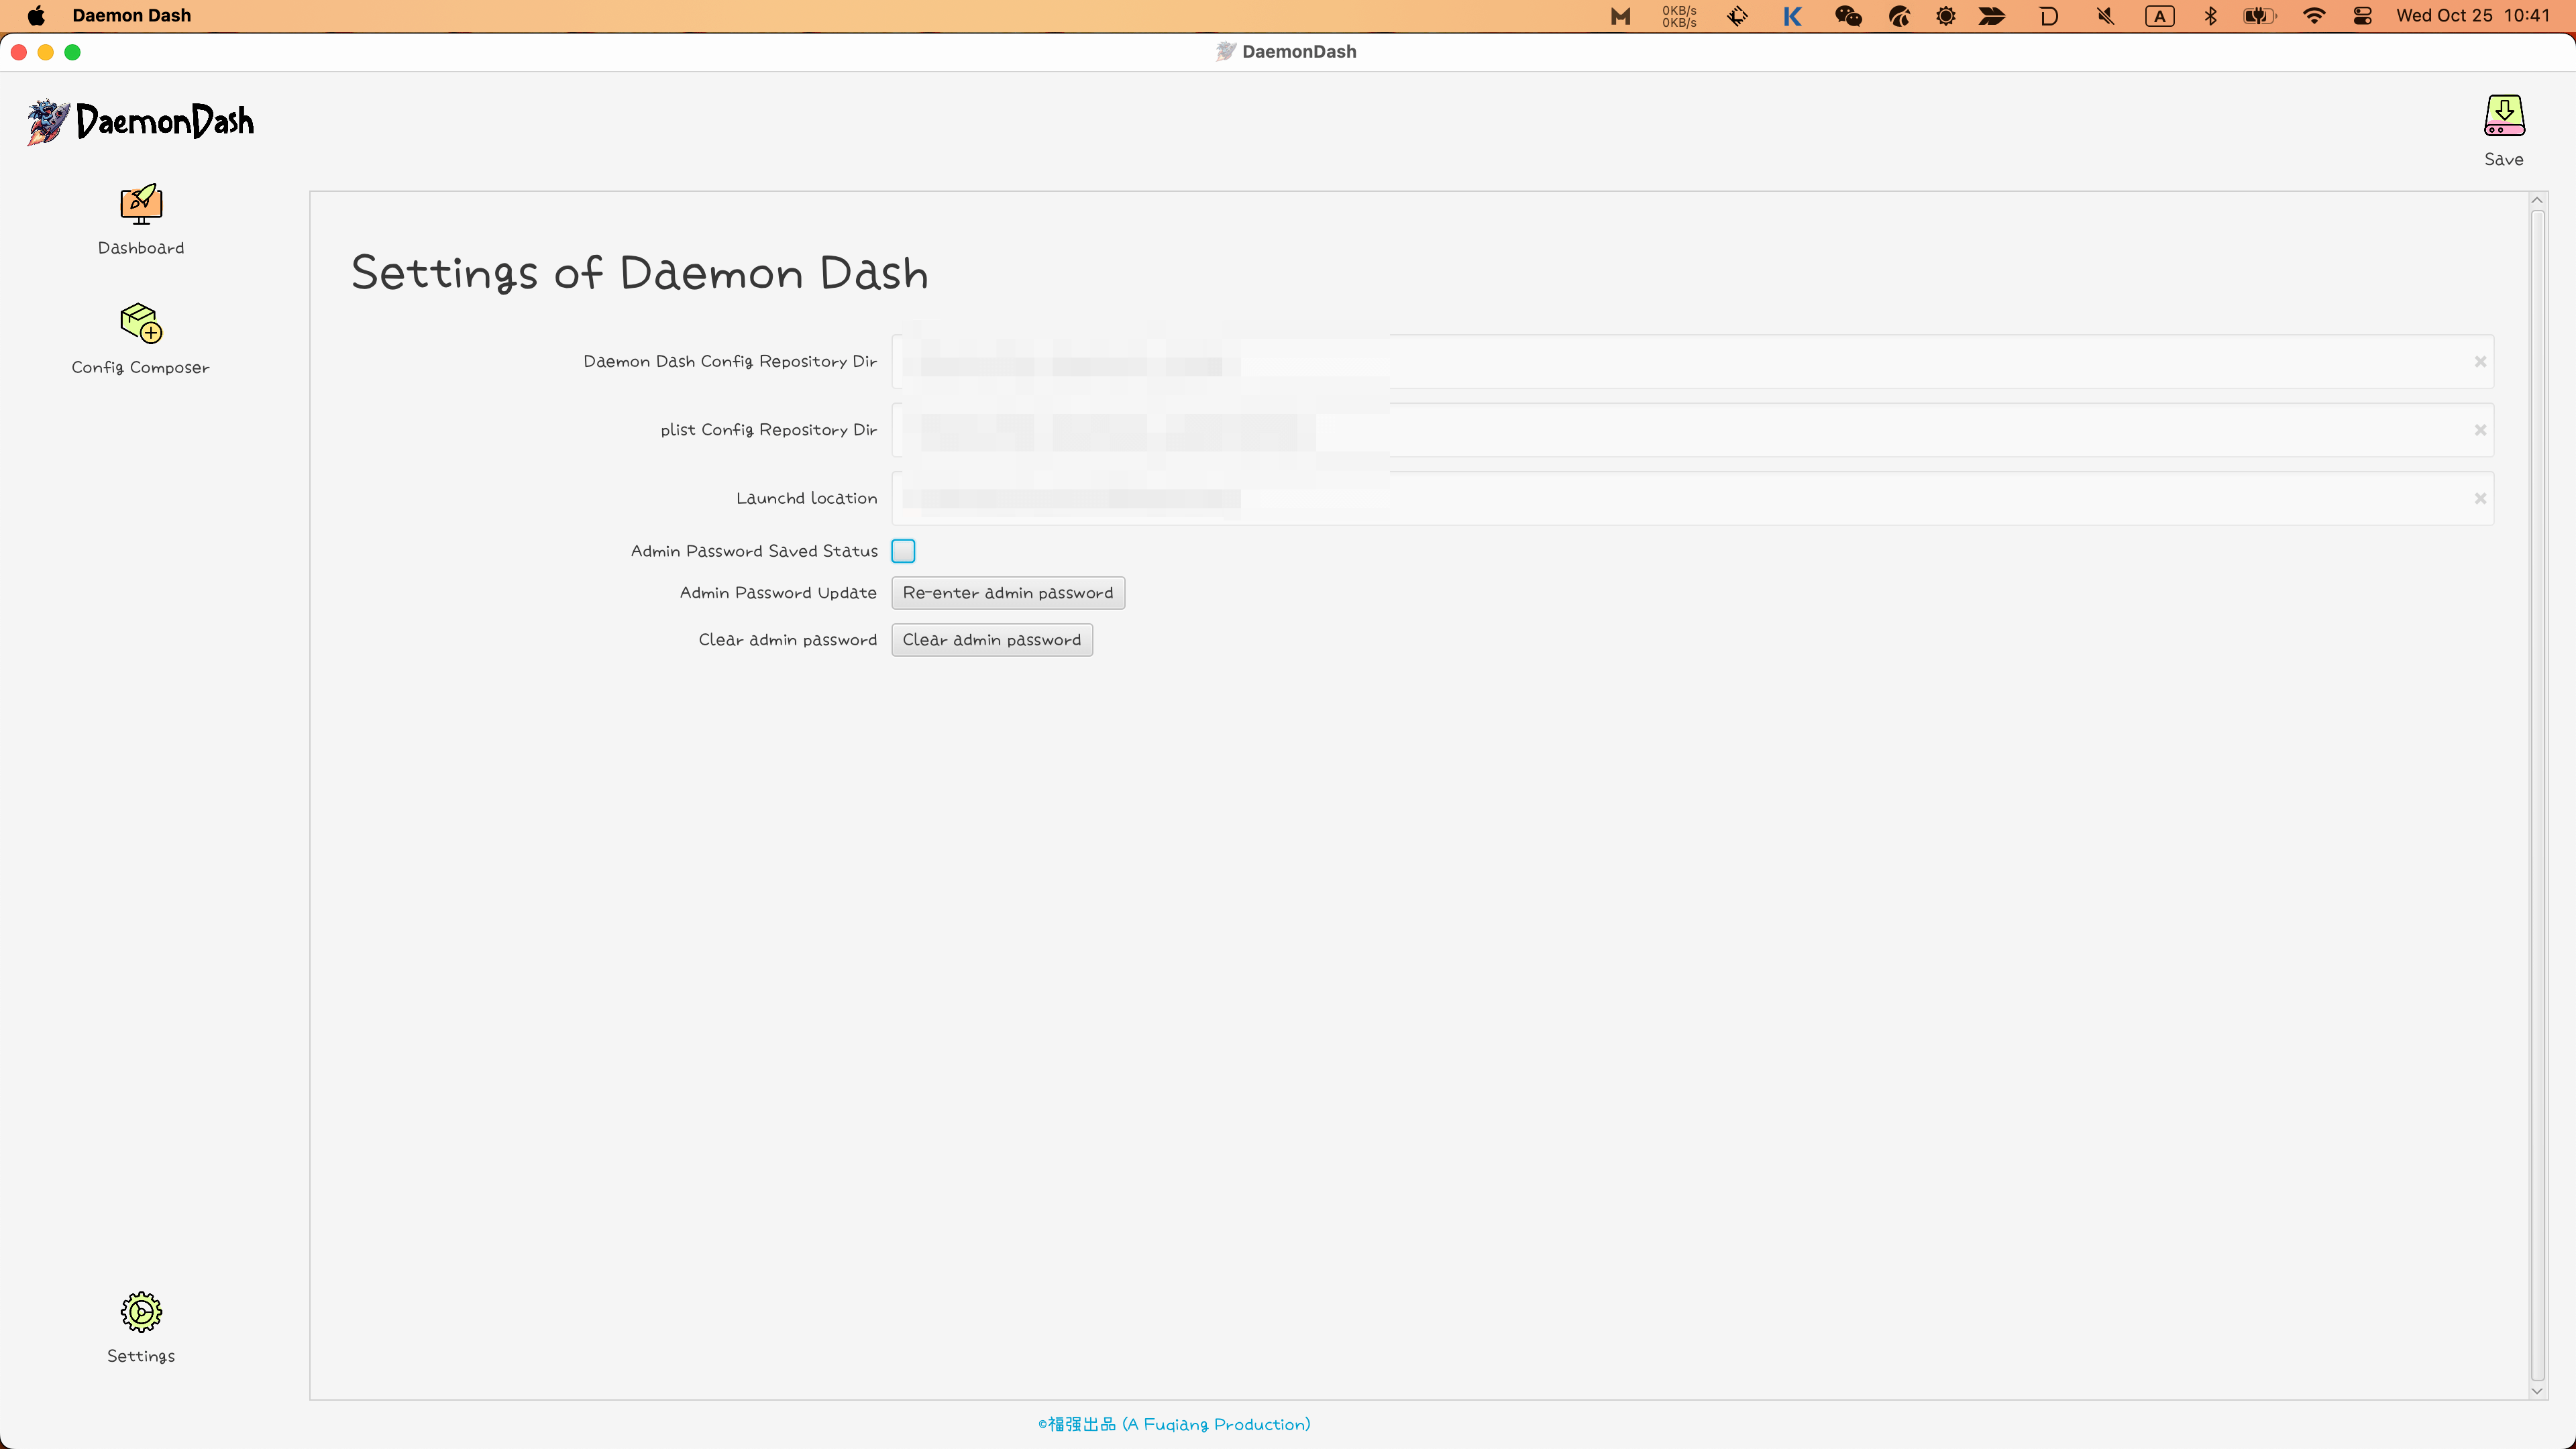Screen dimensions: 2576x1449
Task: Open WeChat from the menu bar
Action: click(1848, 16)
